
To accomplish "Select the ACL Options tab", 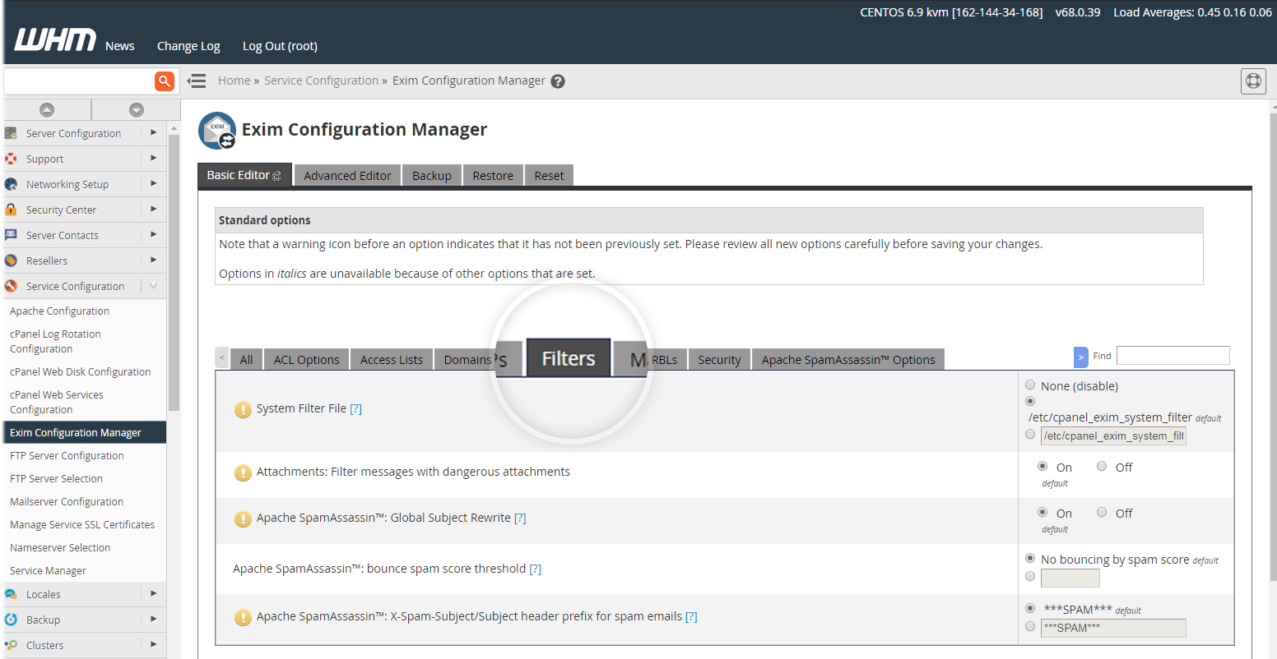I will [306, 360].
